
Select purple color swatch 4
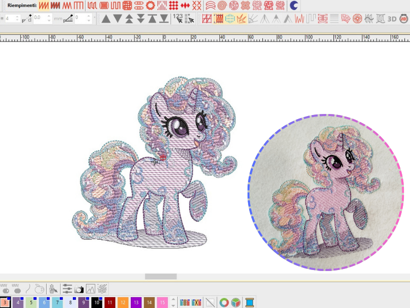tap(18, 302)
